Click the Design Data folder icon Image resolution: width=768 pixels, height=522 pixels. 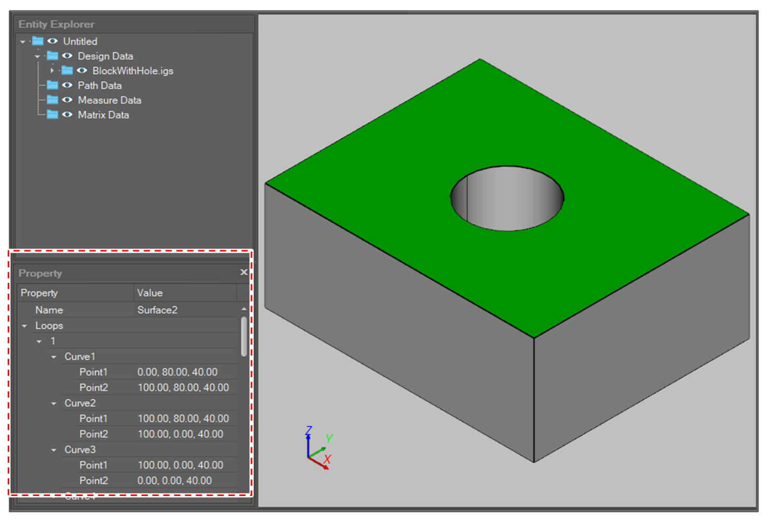tap(52, 56)
